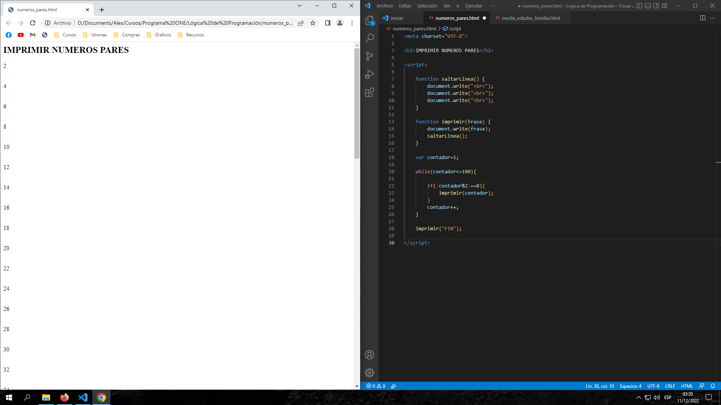Image resolution: width=721 pixels, height=405 pixels.
Task: Click the Chrome scrollbar down arrow
Action: tap(357, 386)
